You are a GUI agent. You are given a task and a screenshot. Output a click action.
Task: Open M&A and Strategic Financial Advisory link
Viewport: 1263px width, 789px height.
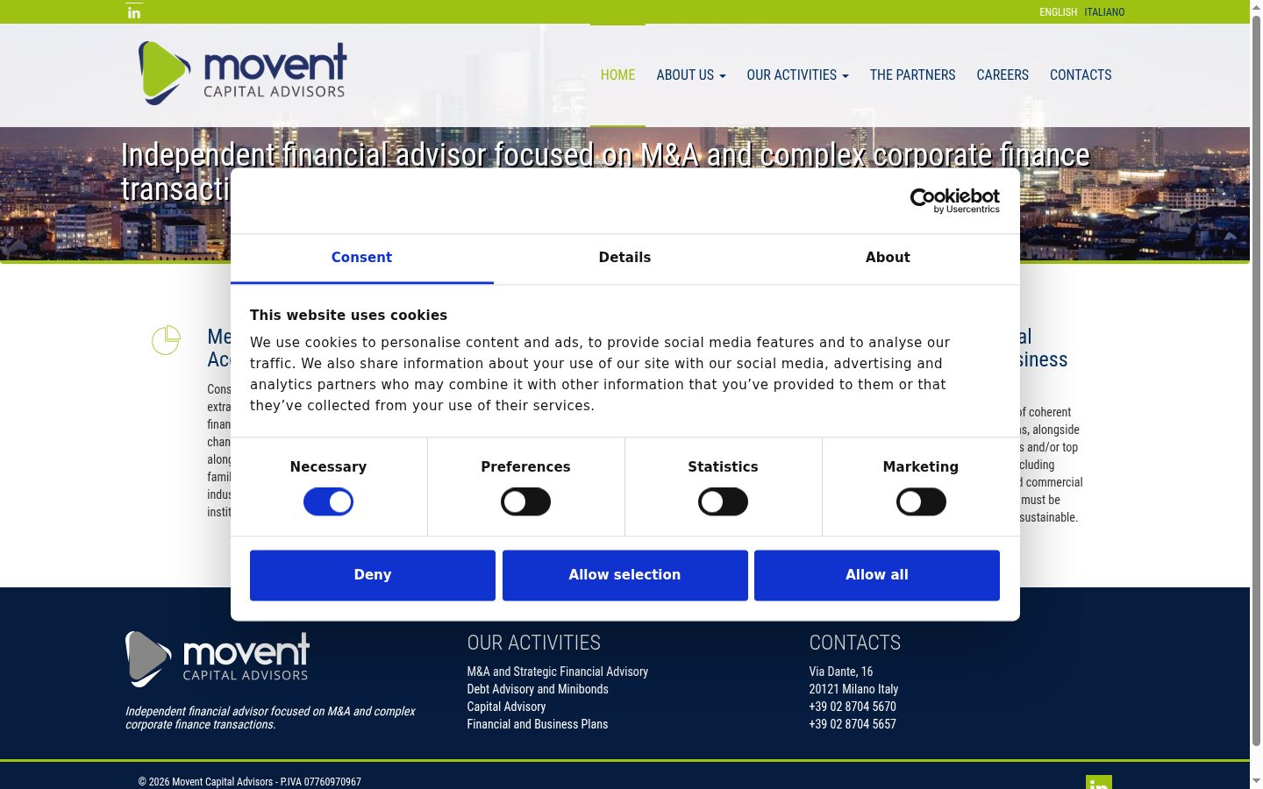pyautogui.click(x=557, y=672)
